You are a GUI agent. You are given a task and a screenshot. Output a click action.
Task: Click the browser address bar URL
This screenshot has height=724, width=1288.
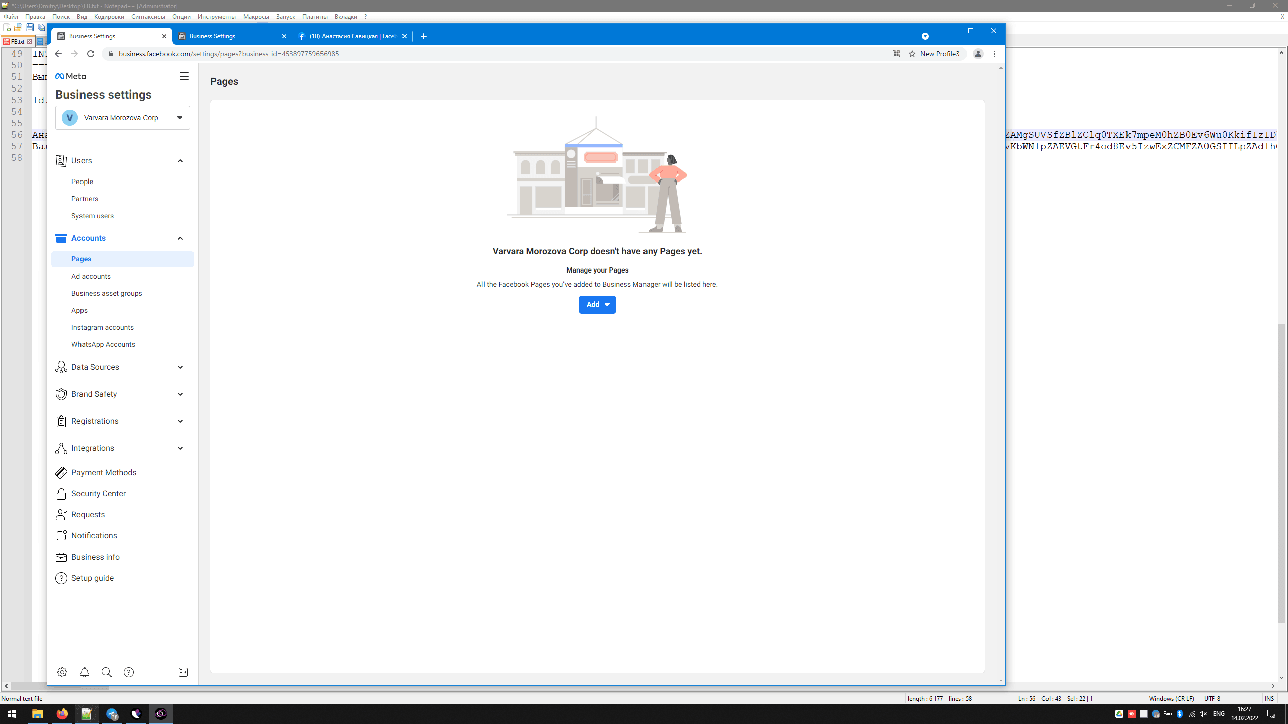pyautogui.click(x=228, y=54)
